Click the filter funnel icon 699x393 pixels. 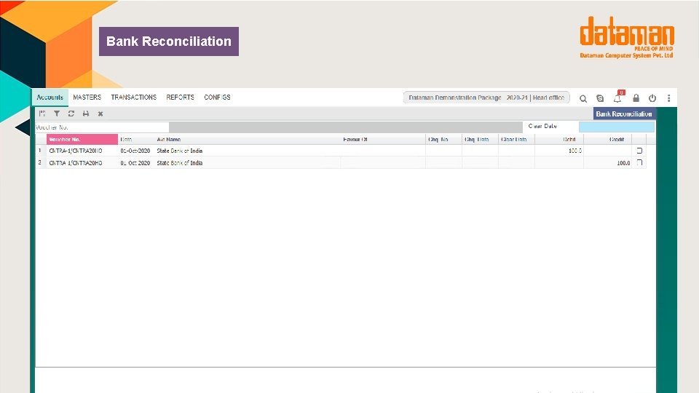click(57, 114)
